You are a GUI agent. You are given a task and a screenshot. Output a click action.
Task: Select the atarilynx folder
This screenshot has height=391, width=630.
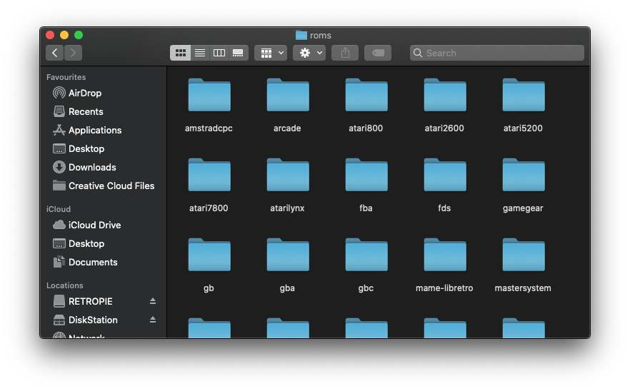point(288,176)
